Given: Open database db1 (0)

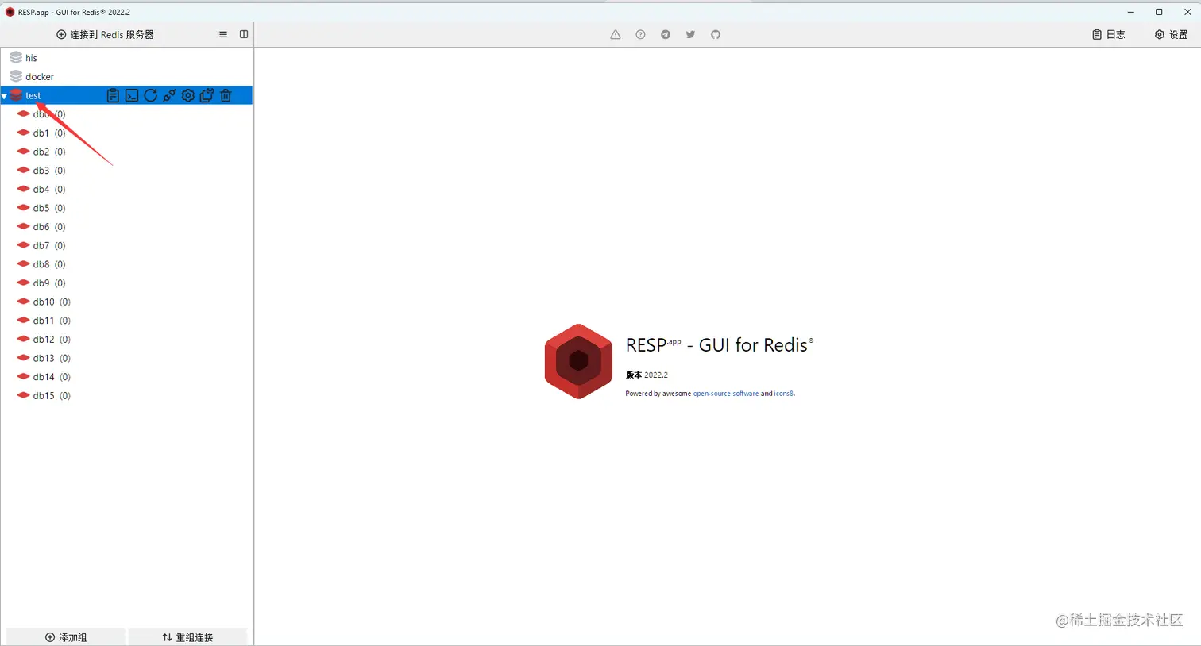Looking at the screenshot, I should [x=49, y=133].
